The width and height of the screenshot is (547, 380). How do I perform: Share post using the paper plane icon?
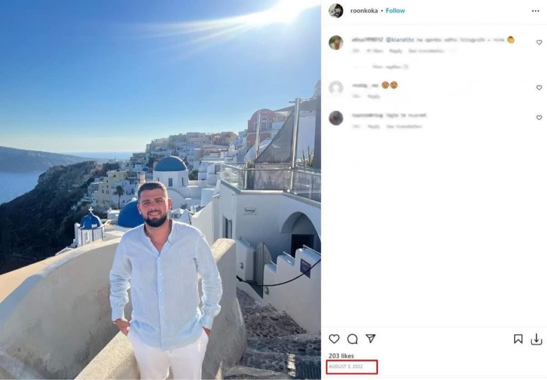pyautogui.click(x=370, y=339)
